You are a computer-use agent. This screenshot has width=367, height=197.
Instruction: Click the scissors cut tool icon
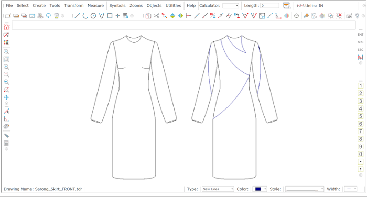point(156,16)
